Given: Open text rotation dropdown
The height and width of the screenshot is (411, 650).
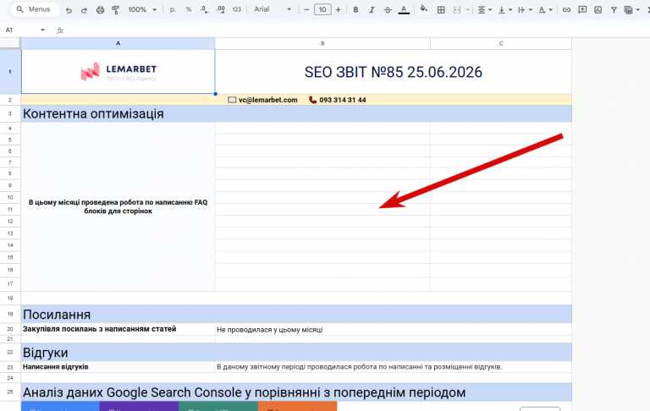Looking at the screenshot, I should (545, 9).
